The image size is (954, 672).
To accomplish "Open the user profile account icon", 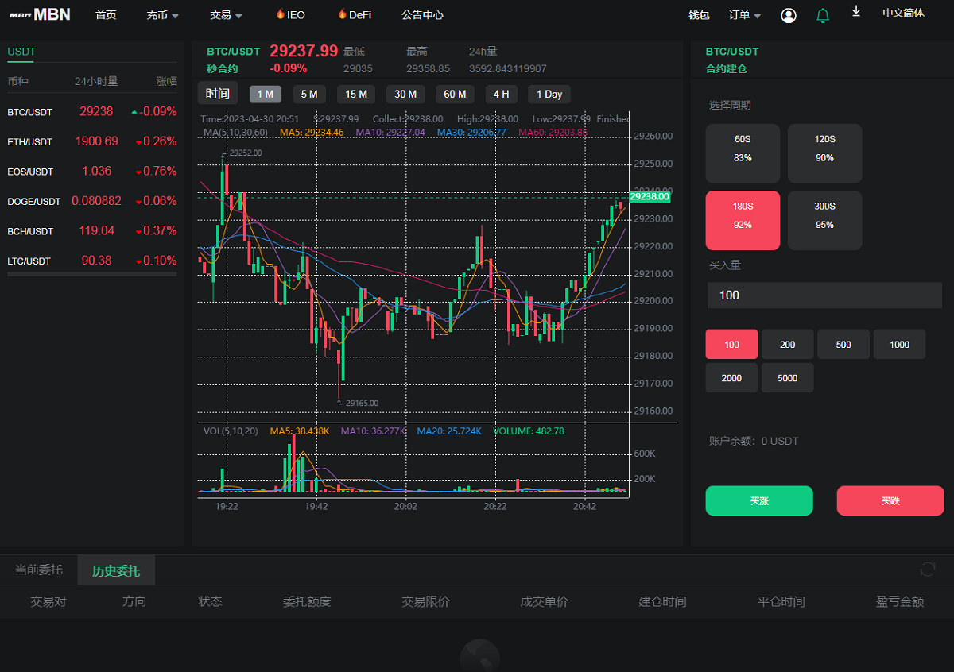I will pos(789,15).
